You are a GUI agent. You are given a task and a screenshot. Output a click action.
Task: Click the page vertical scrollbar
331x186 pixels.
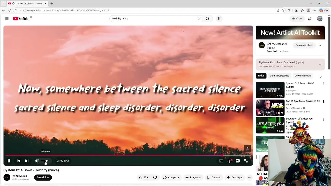(329, 43)
